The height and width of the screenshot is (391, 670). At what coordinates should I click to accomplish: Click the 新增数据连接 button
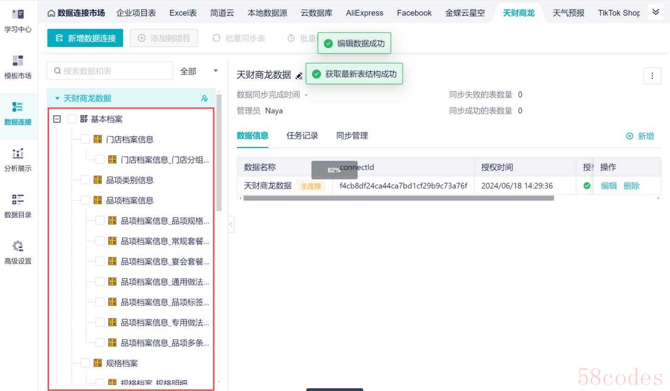tap(85, 38)
